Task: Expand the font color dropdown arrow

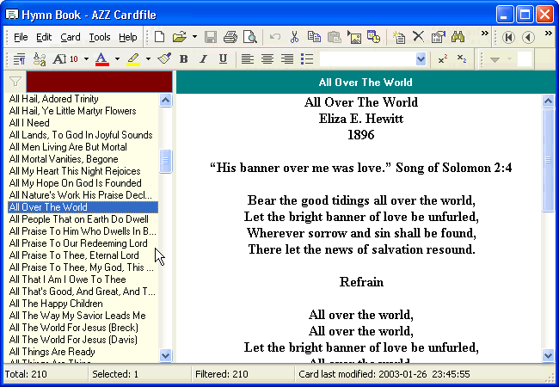Action: (117, 58)
